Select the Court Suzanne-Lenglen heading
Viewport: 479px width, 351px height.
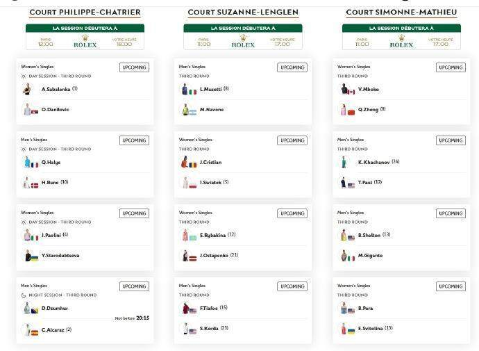click(243, 13)
